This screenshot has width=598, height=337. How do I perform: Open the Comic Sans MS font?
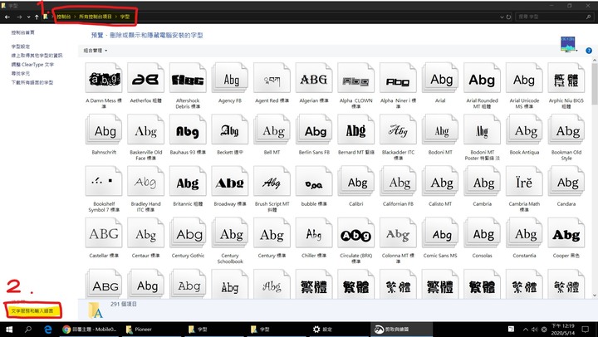[x=440, y=233]
